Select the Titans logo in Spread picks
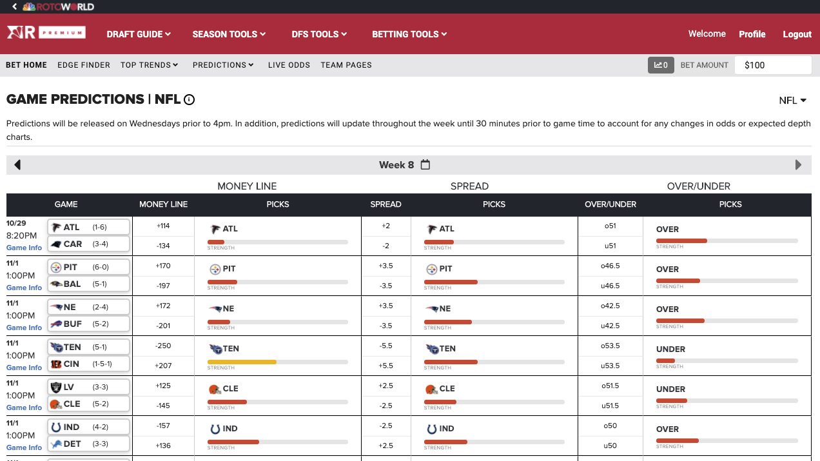820x461 pixels. pyautogui.click(x=432, y=349)
